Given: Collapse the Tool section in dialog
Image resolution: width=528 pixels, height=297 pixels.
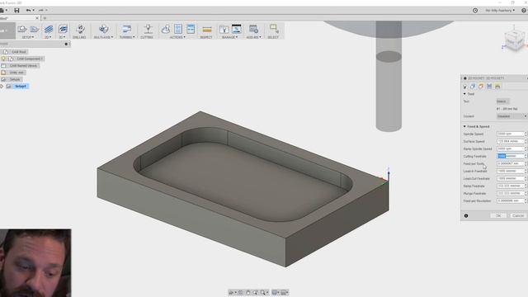Looking at the screenshot, I should (x=464, y=94).
